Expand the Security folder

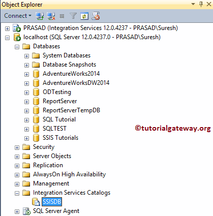coord(17,147)
